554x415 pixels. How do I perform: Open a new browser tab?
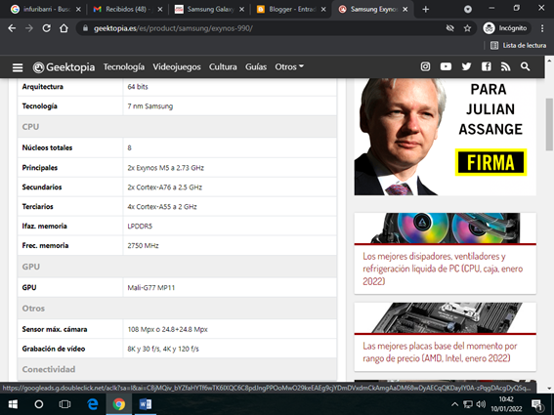[425, 10]
